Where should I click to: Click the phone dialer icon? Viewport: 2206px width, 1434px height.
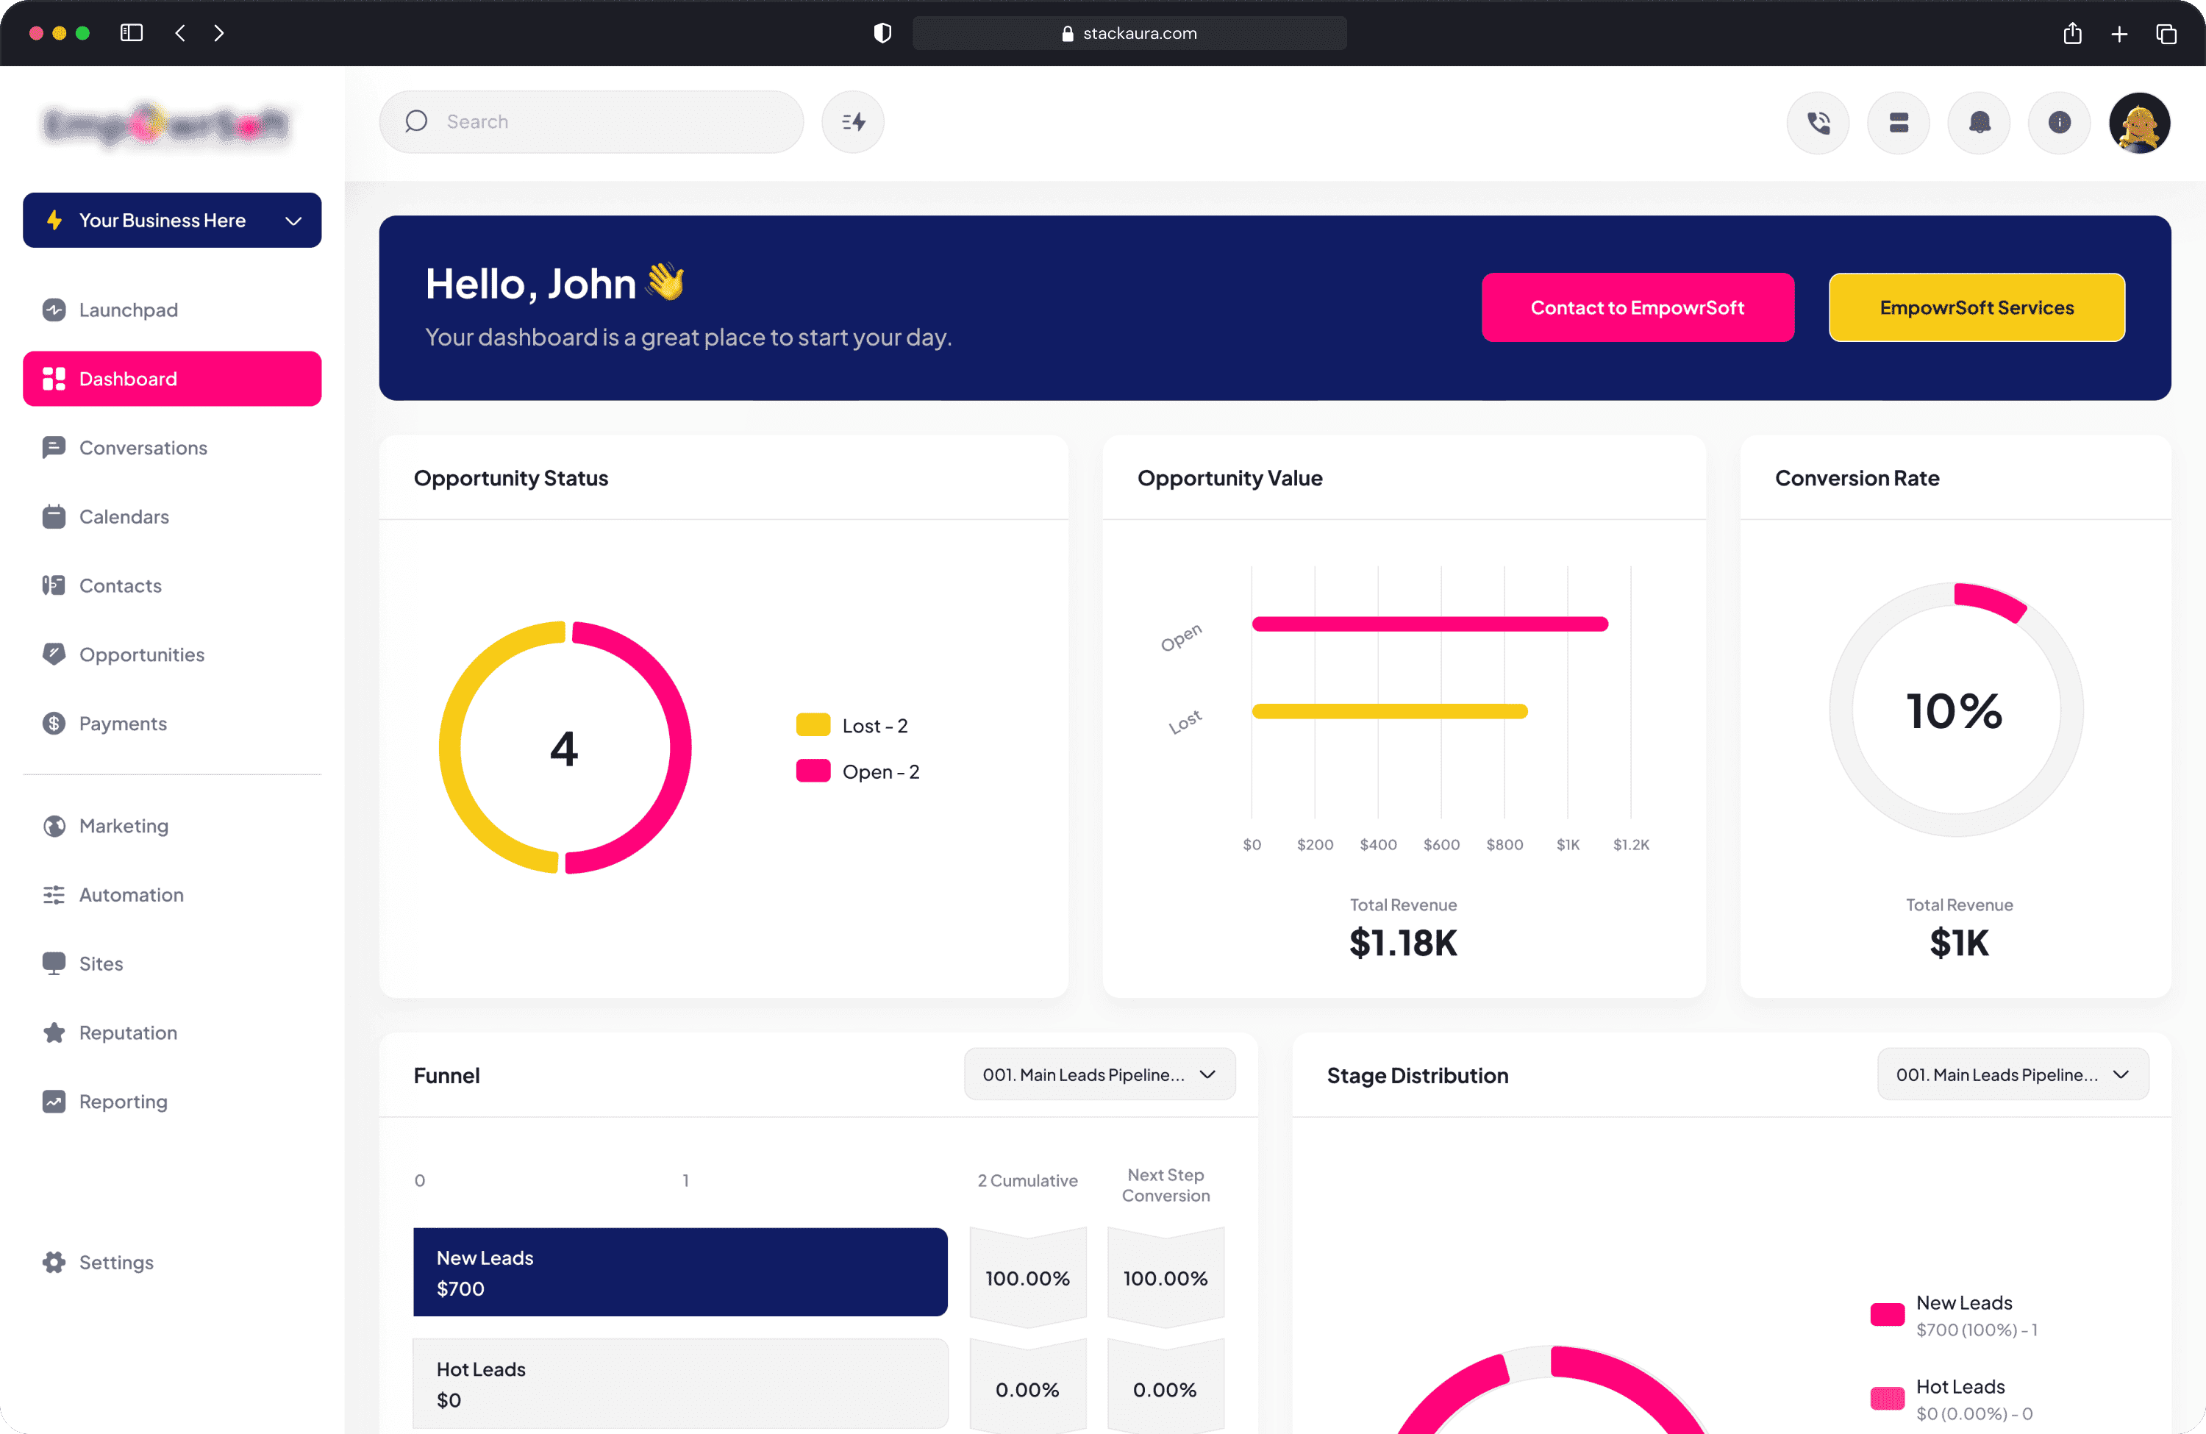tap(1818, 121)
